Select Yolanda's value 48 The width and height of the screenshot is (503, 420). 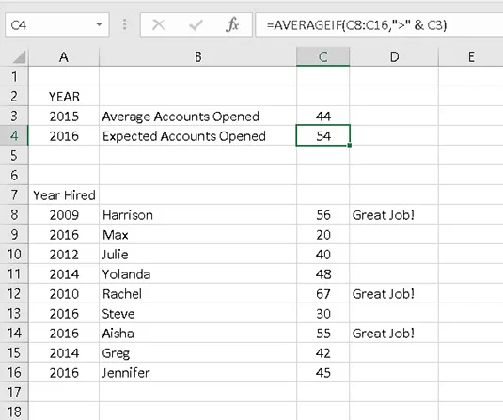point(323,273)
